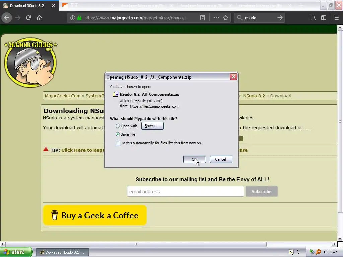This screenshot has width=343, height=257.
Task: Click the network tray icon
Action: 312,252
